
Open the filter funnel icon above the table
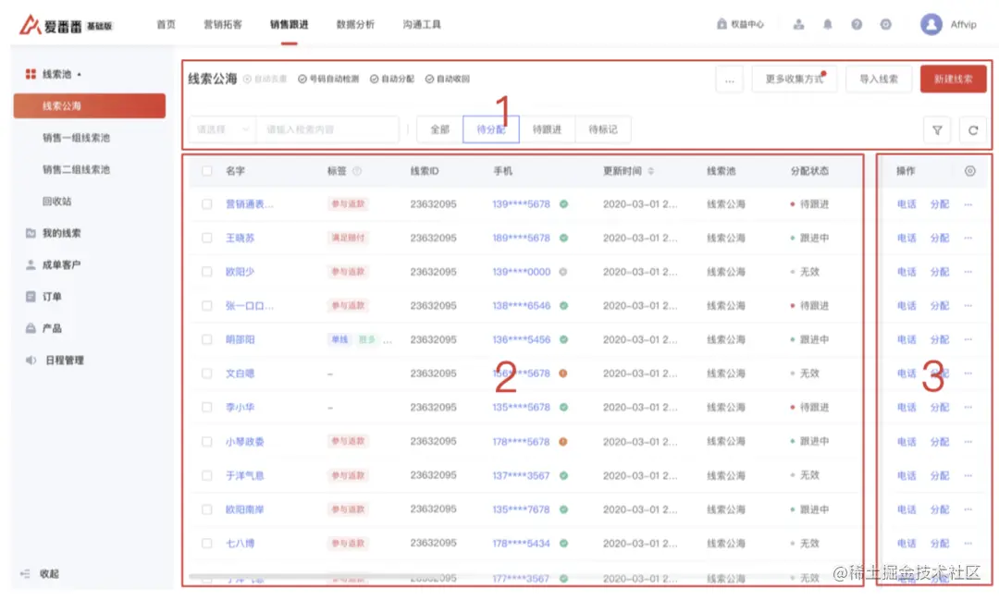[x=936, y=130]
